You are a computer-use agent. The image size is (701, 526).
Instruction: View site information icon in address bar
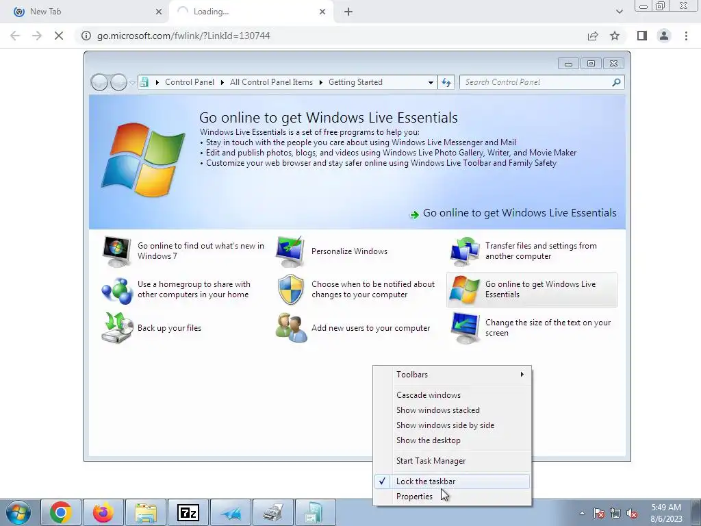[x=86, y=36]
